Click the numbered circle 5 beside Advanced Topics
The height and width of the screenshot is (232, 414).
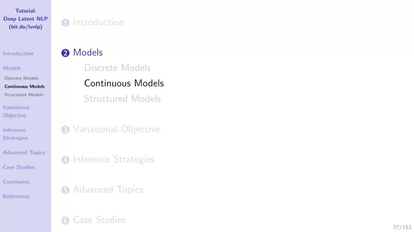coord(65,190)
